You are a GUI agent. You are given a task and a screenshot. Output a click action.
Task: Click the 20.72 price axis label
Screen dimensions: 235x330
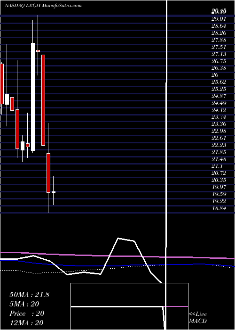(x=219, y=173)
